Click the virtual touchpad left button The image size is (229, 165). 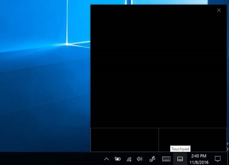pyautogui.click(x=125, y=140)
